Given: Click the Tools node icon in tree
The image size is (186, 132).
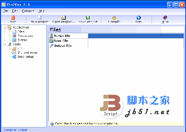Looking at the screenshot, I should click(x=10, y=44).
